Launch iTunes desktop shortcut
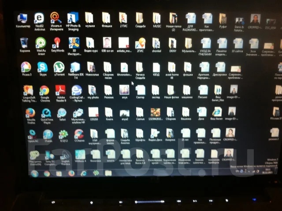This screenshot has height=211, width=282. click(x=48, y=136)
